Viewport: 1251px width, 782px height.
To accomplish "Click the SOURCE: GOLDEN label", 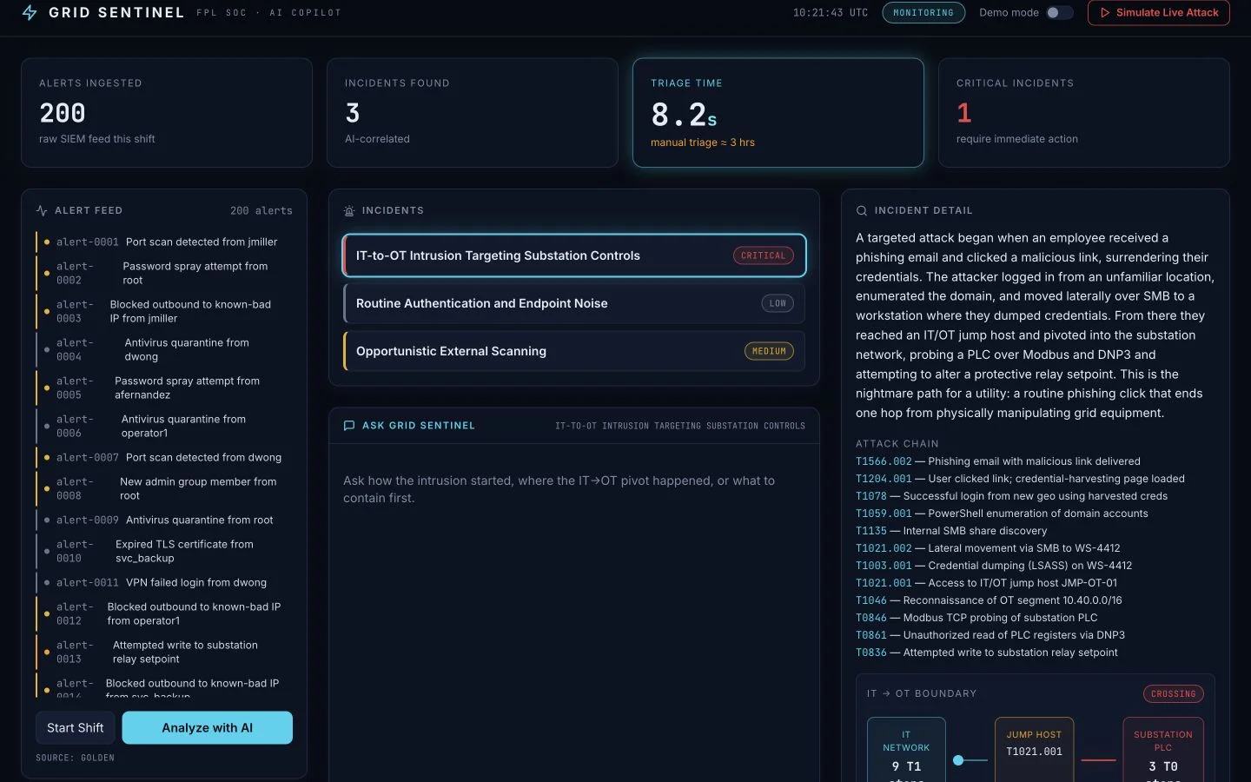I will [x=75, y=759].
